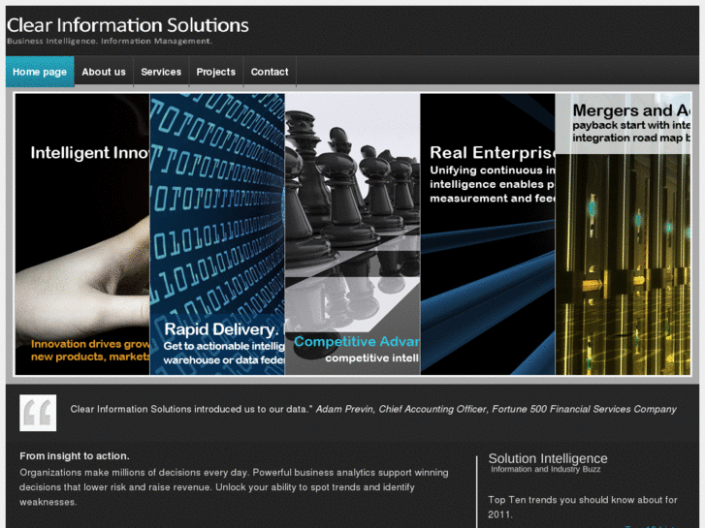Click 'Unifying continuous' caption text

pos(493,171)
